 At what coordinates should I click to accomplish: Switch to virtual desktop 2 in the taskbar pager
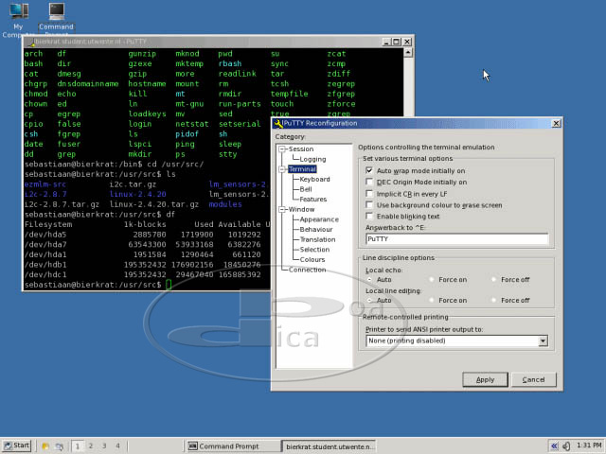click(90, 445)
